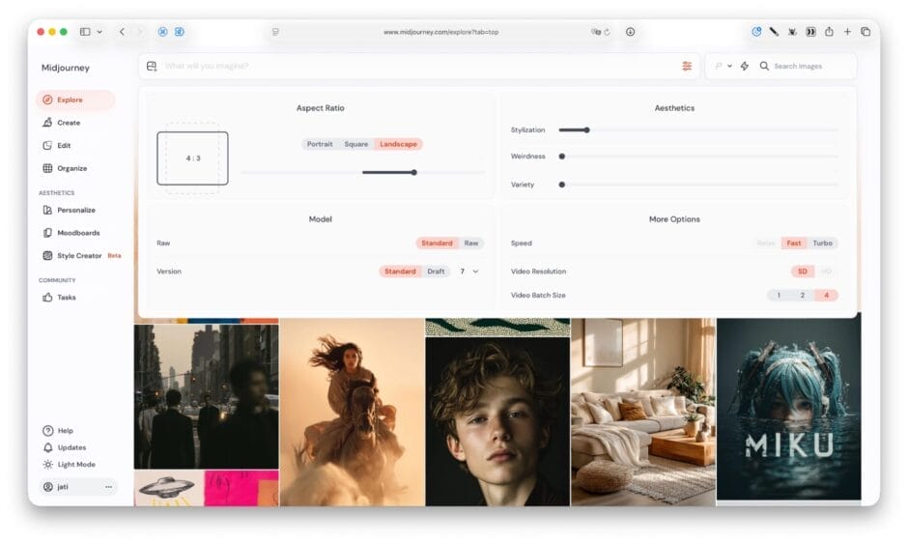This screenshot has height=543, width=908.
Task: Expand the P personalization dropdown arrow
Action: [729, 66]
